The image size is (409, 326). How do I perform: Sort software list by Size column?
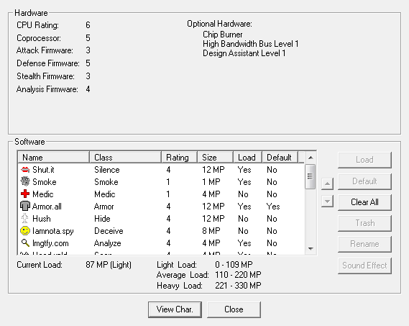[x=215, y=158]
